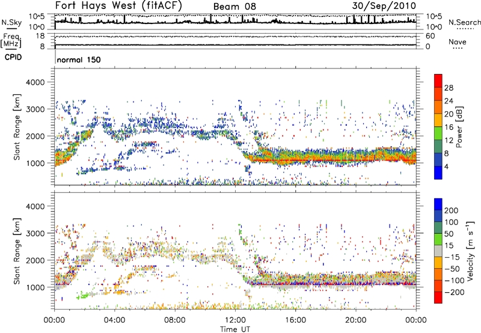Viewport: 481px width, 333px height.
Task: Select the Beam 08 label
Action: coord(234,7)
